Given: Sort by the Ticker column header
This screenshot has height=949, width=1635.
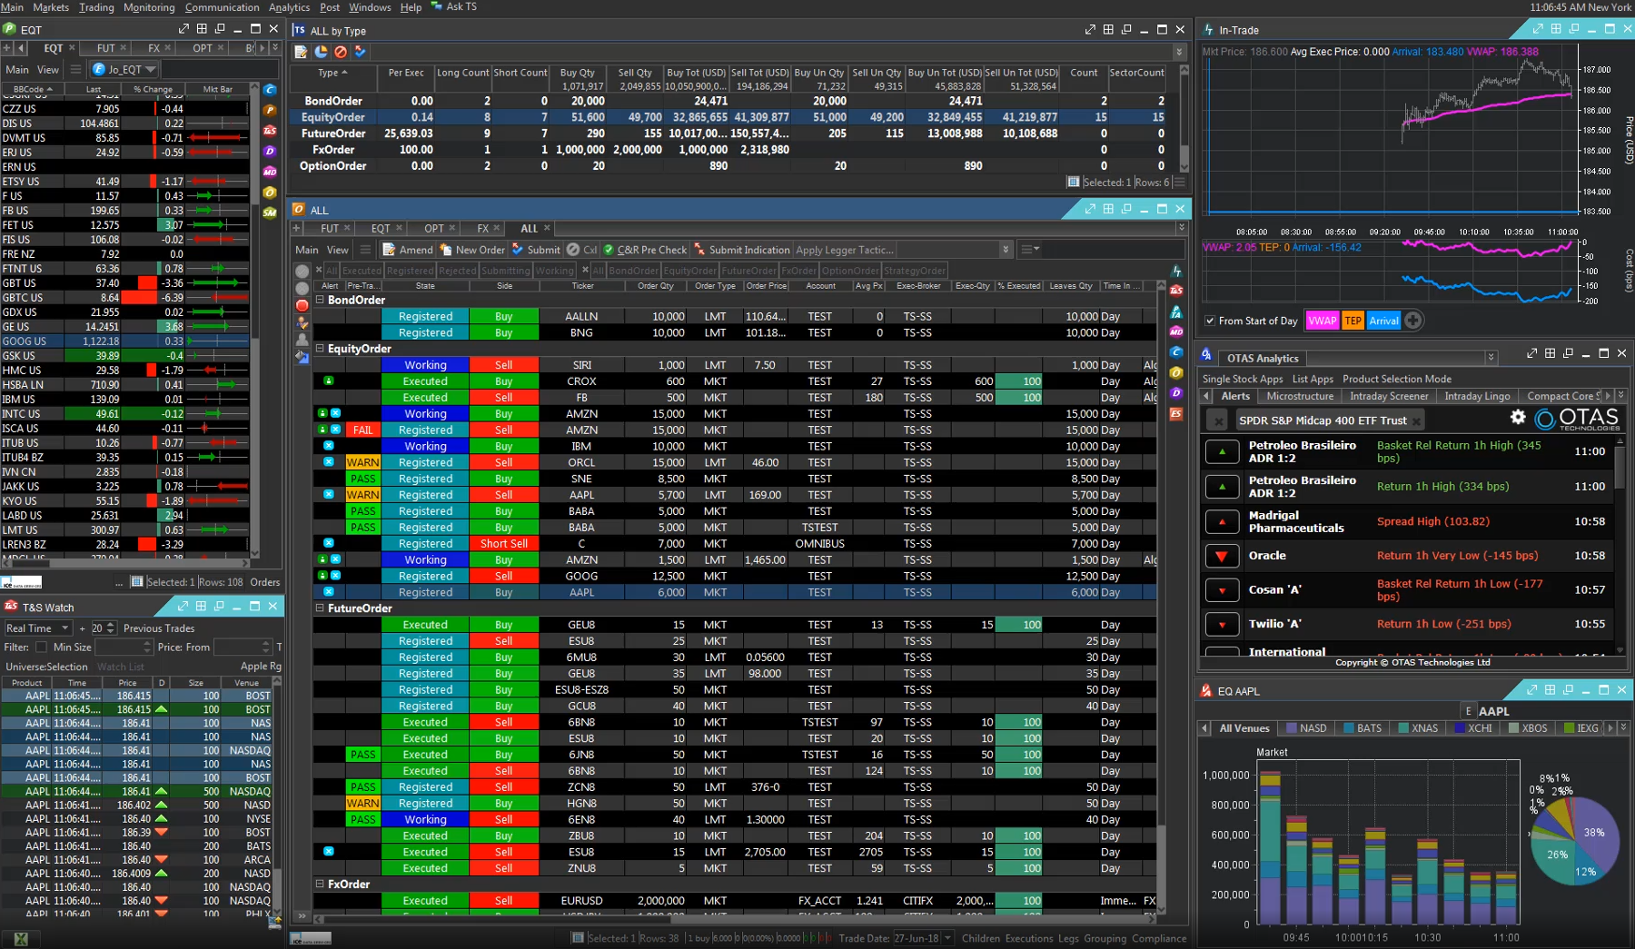Looking at the screenshot, I should pyautogui.click(x=582, y=286).
